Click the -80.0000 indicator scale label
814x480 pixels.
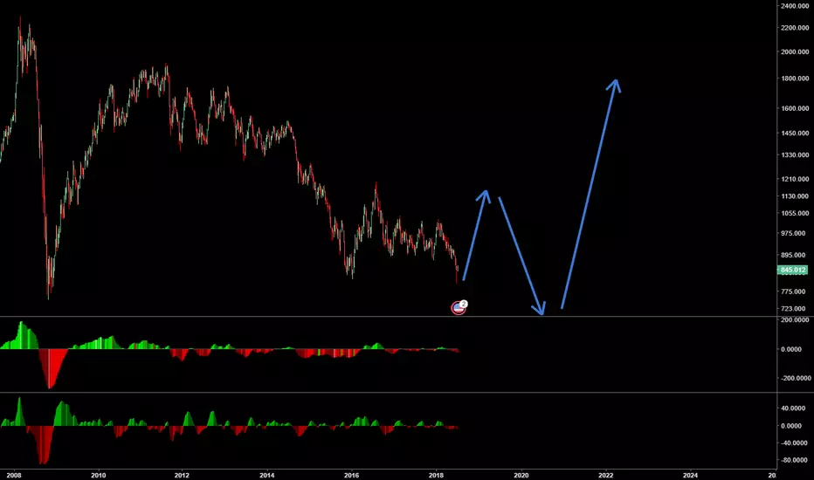tap(794, 460)
